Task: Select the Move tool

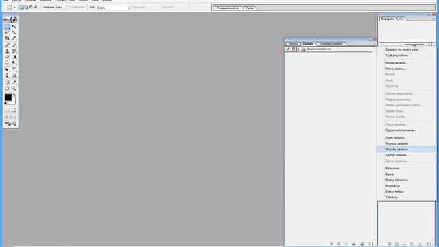Action: (14, 27)
